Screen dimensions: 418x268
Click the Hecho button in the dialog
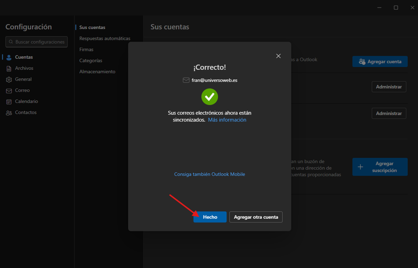tap(210, 217)
